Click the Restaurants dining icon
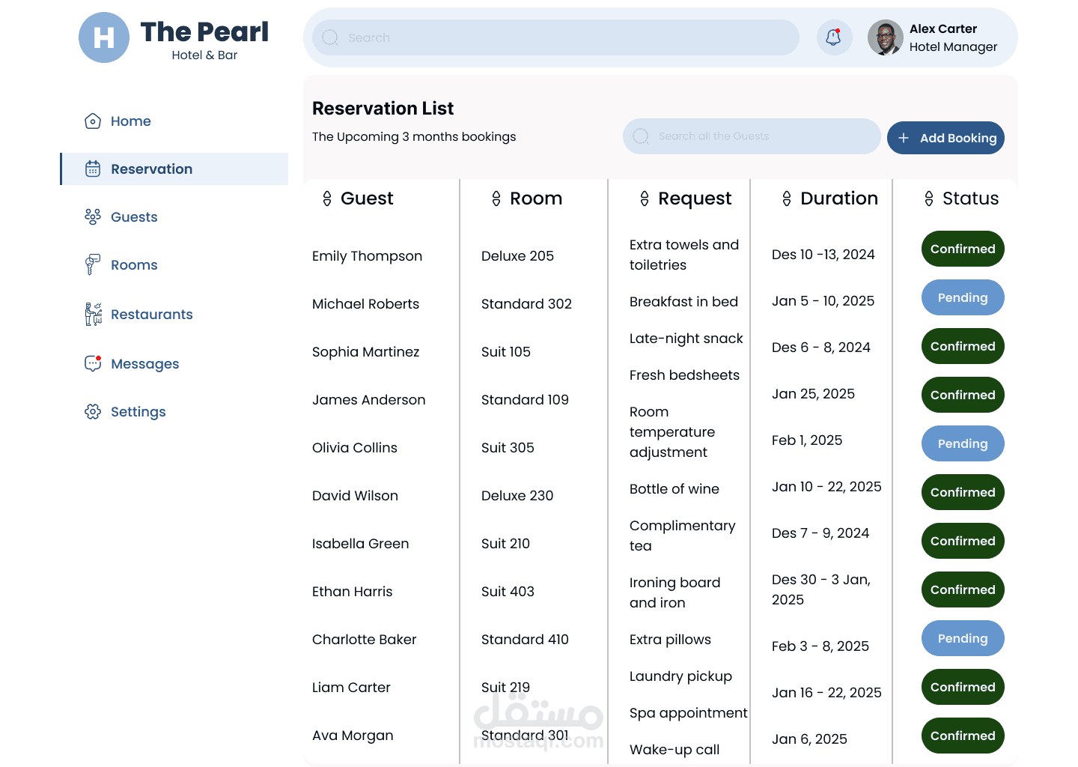Image resolution: width=1078 pixels, height=767 pixels. pos(93,315)
